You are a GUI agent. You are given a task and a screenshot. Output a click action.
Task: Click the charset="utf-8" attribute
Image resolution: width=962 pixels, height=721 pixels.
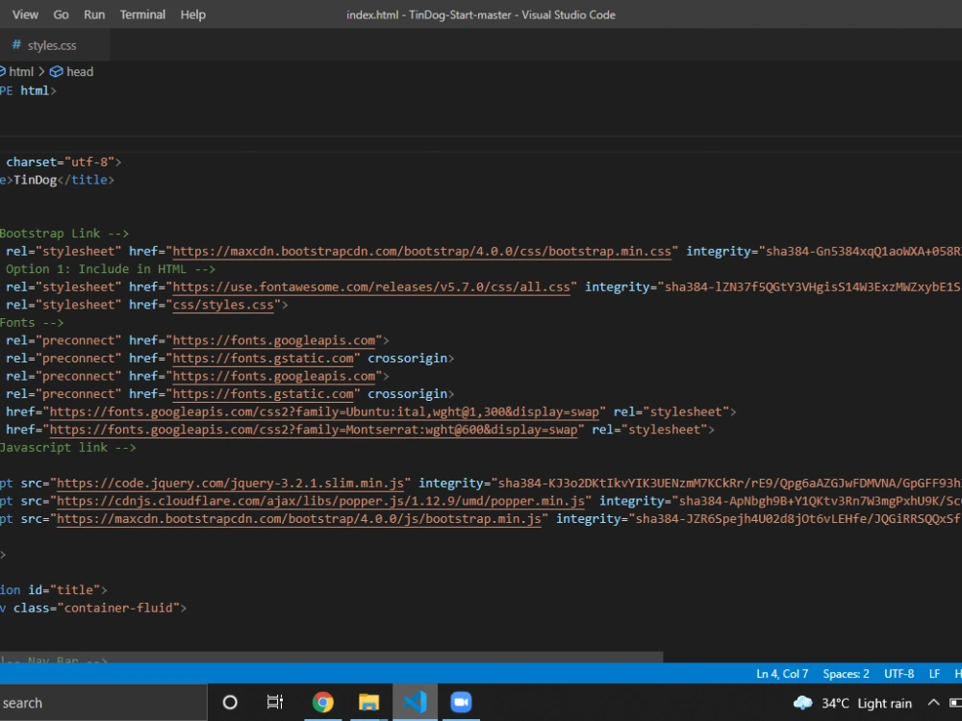(x=60, y=162)
